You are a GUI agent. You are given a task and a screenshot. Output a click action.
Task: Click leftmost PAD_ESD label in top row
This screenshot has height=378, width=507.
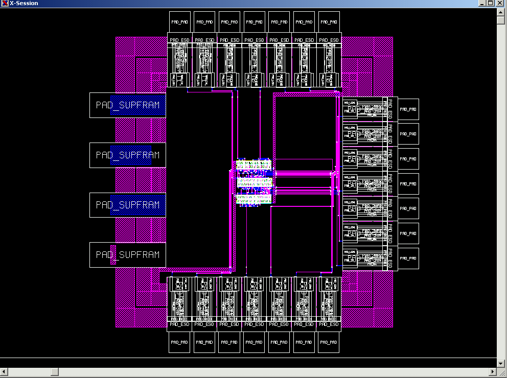point(180,40)
